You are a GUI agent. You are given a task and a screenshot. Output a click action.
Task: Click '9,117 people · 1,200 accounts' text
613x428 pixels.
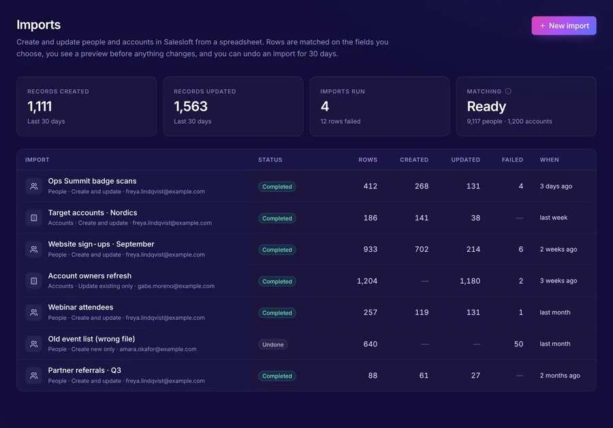[x=509, y=121]
